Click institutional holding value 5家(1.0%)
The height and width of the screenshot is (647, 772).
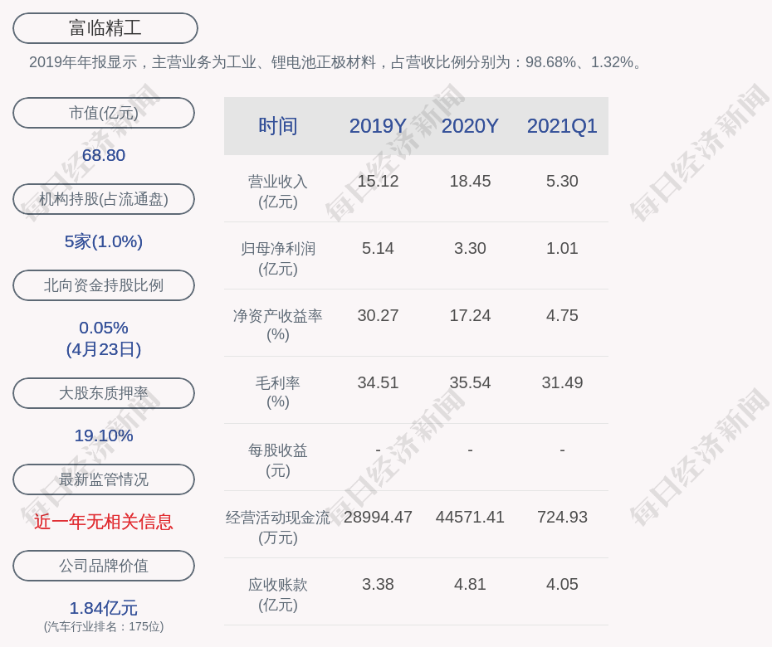[x=104, y=241]
